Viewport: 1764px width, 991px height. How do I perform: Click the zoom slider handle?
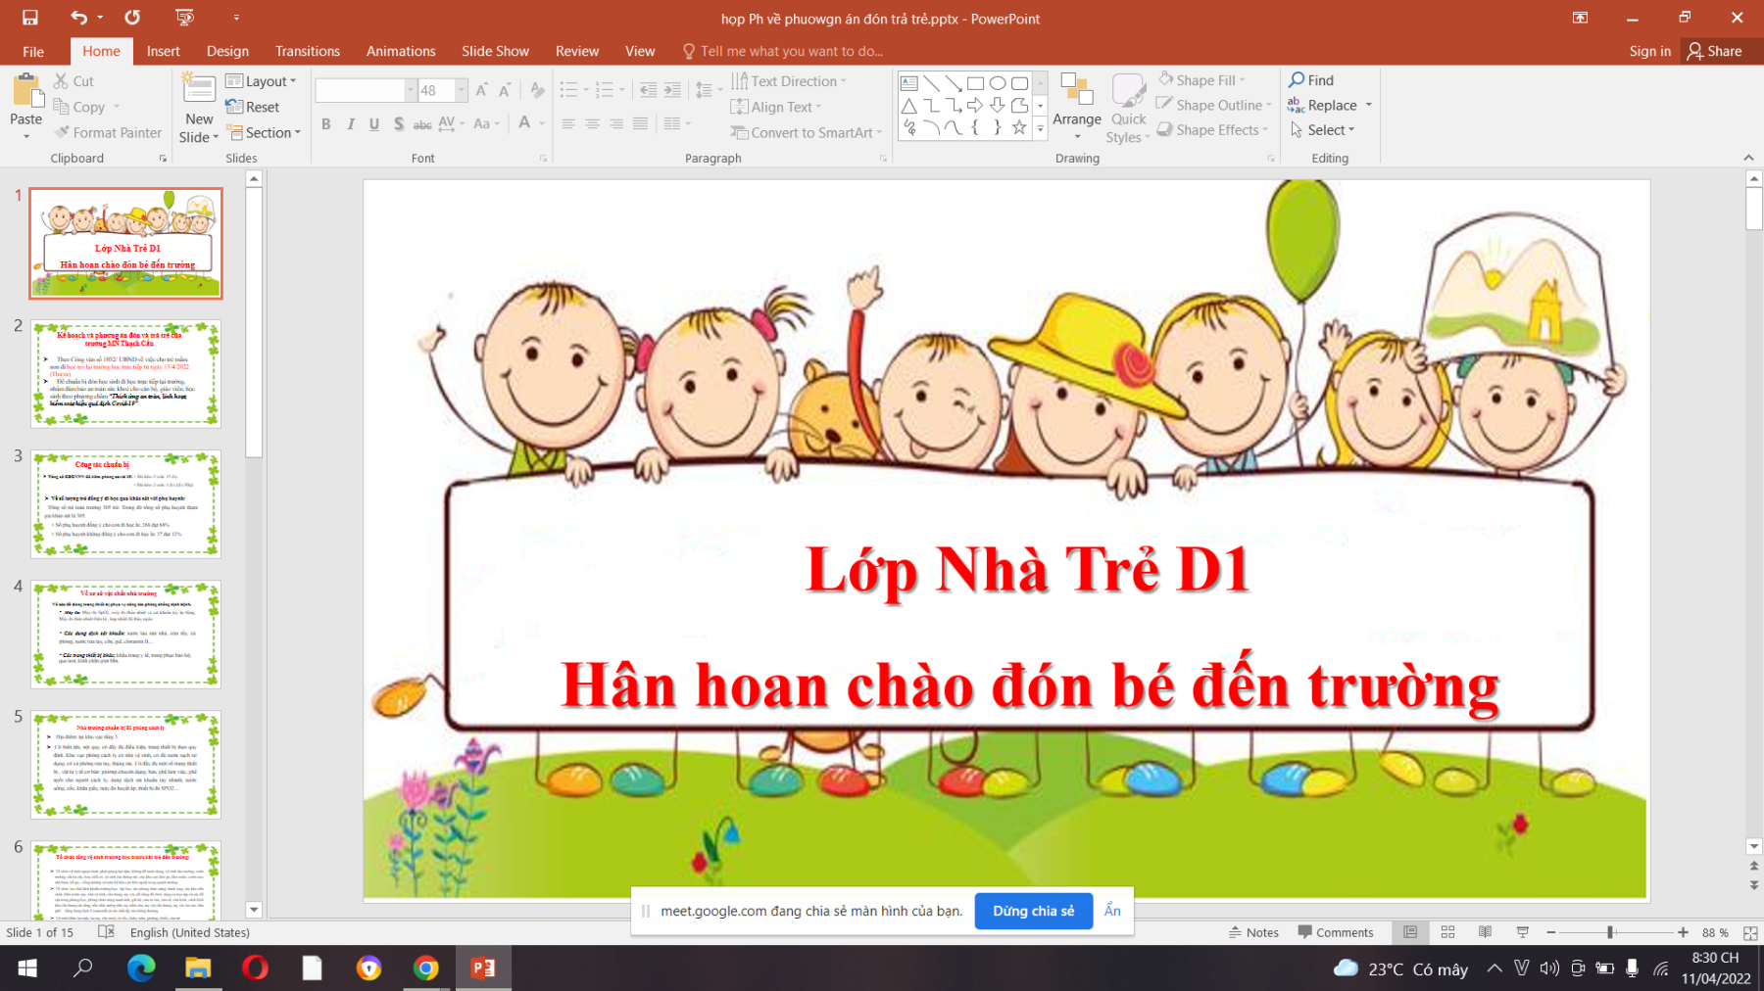point(1610,932)
